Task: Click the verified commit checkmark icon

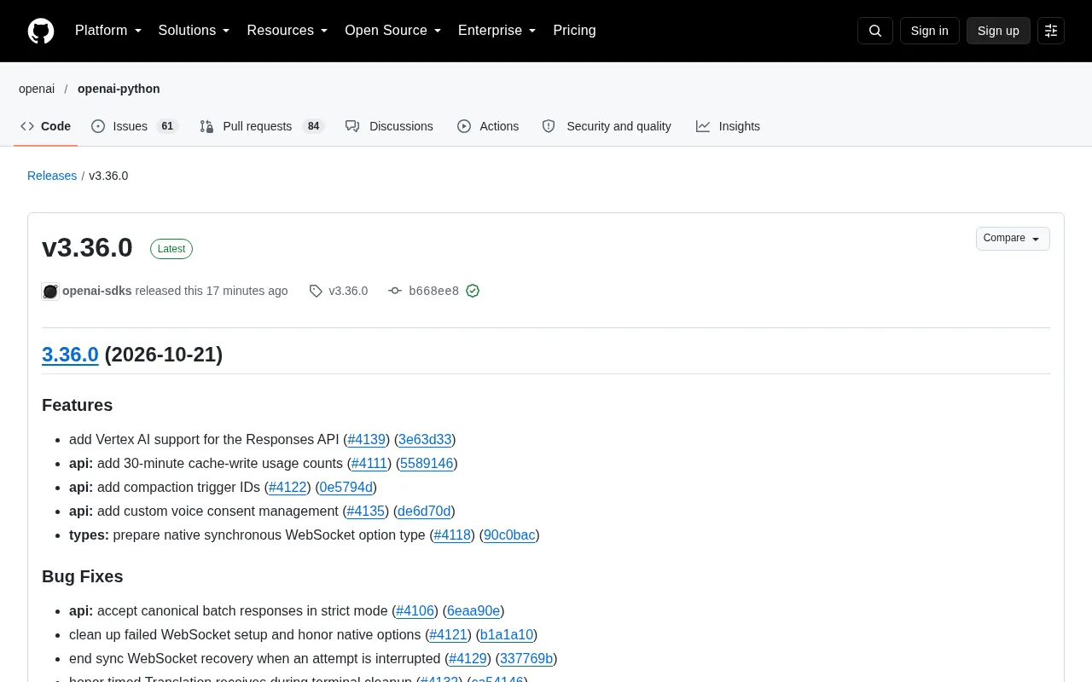Action: 473,291
